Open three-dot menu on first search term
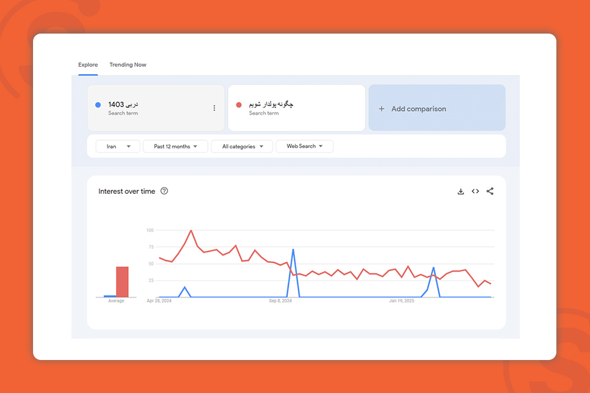 (x=214, y=108)
